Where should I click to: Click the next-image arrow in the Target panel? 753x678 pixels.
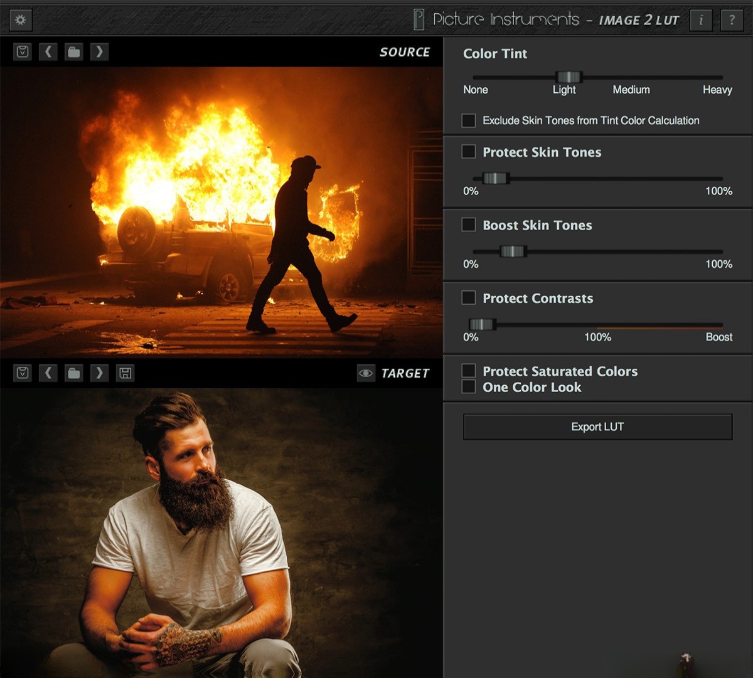pyautogui.click(x=99, y=373)
